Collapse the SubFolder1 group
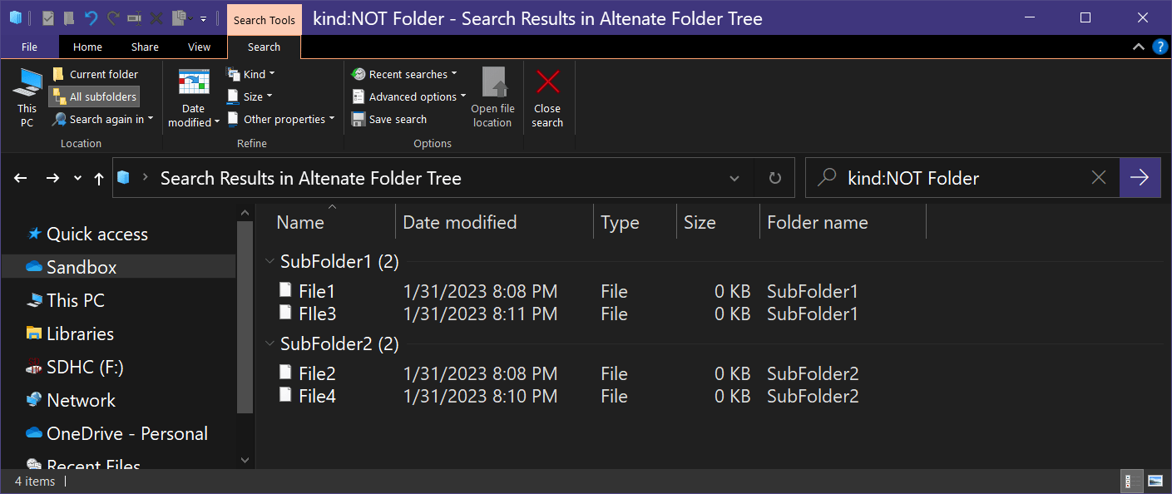Screen dimensions: 1172x494 coord(270,261)
